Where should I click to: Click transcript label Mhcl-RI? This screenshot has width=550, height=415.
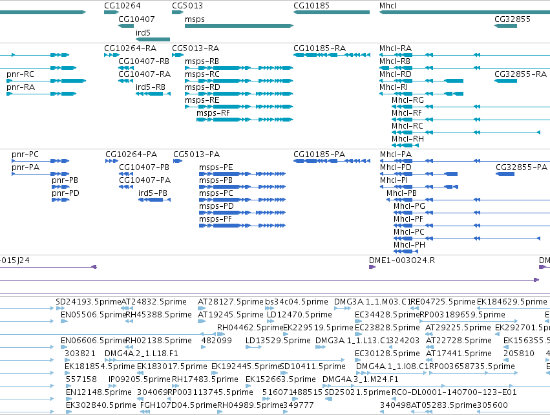tap(394, 87)
